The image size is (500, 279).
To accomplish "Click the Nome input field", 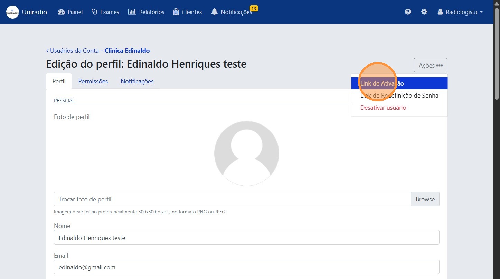I will point(246,238).
